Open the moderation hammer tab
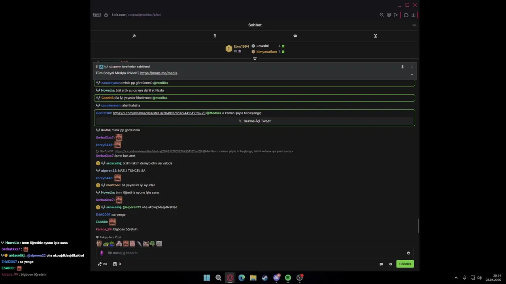 pos(134,36)
